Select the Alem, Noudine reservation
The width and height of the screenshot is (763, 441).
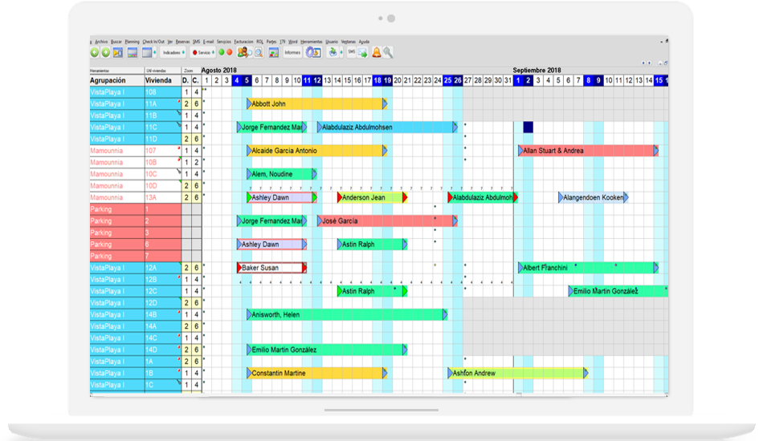click(282, 174)
